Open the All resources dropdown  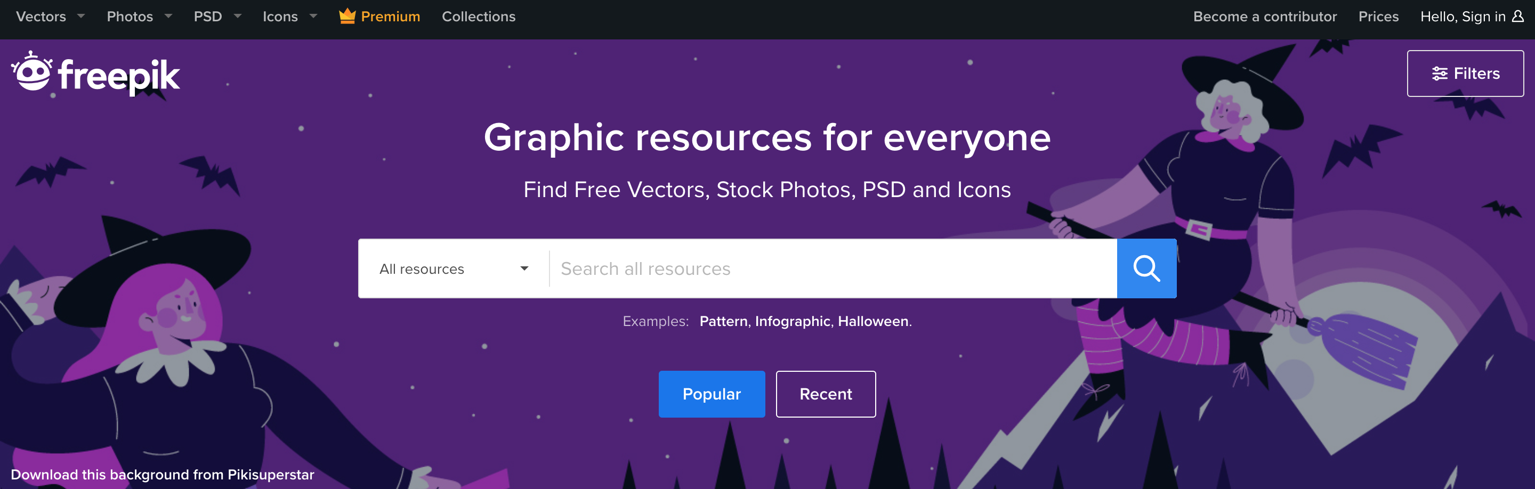454,268
